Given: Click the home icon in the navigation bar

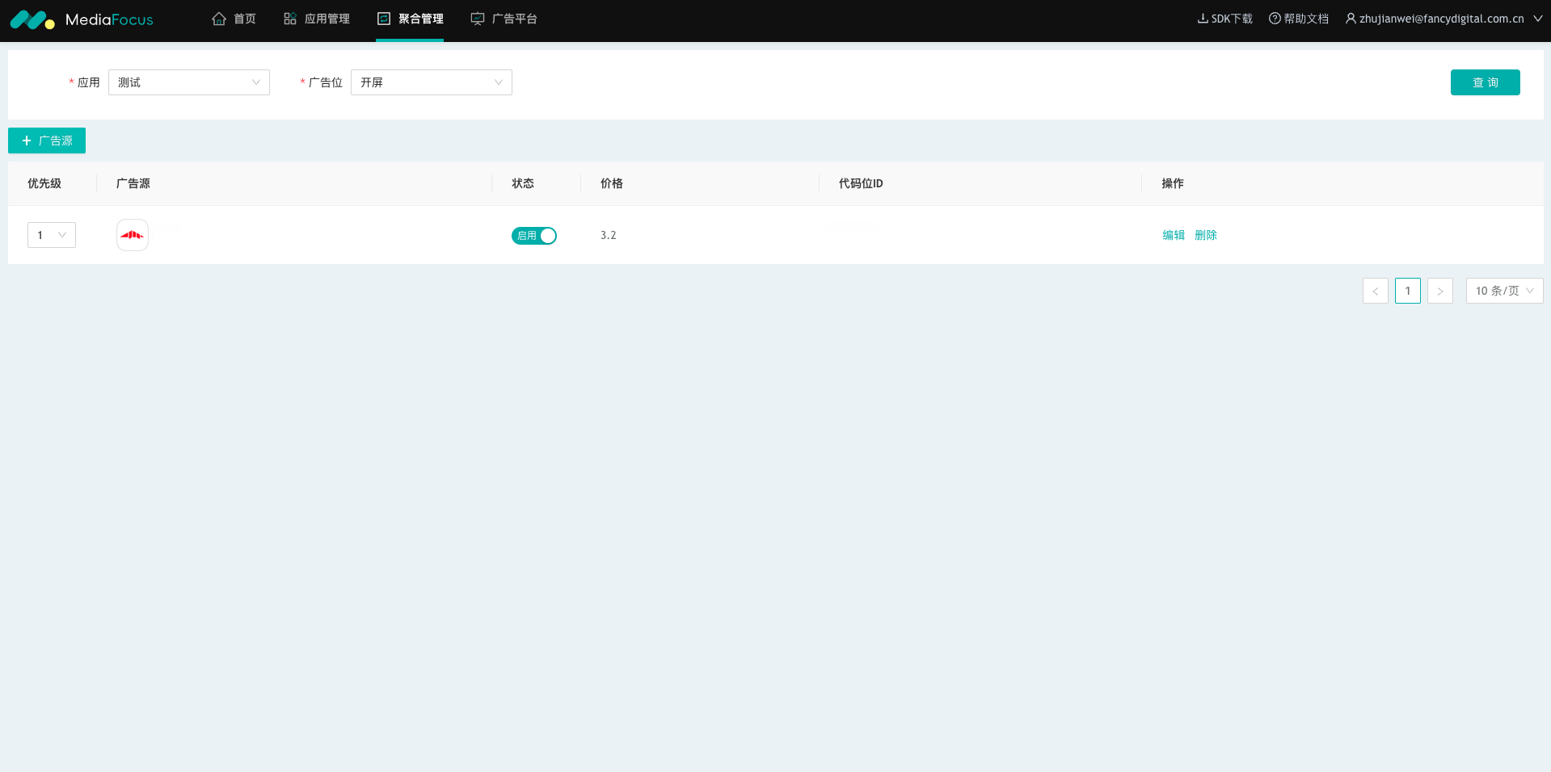Looking at the screenshot, I should coord(219,19).
